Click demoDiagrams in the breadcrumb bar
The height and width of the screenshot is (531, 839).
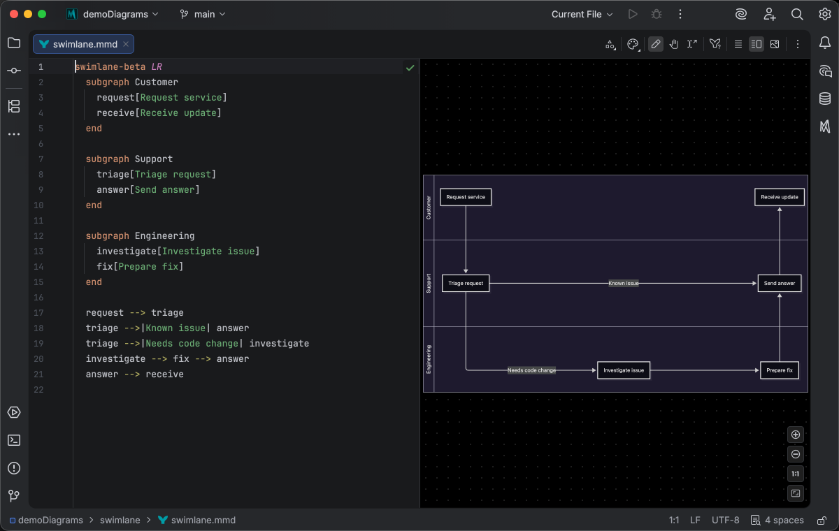(x=46, y=521)
